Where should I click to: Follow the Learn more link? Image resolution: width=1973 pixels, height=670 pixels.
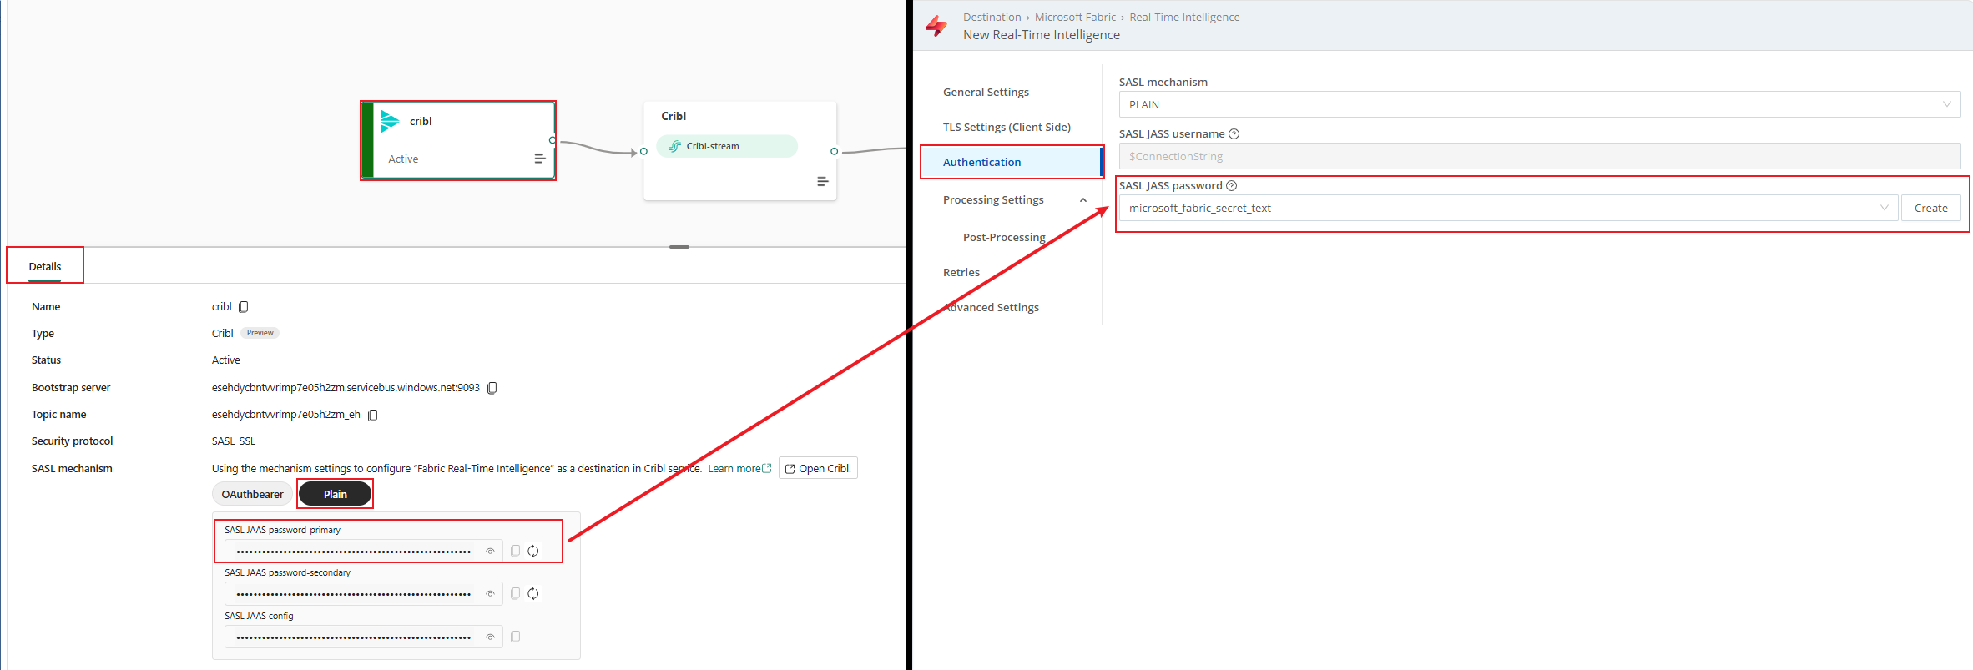pos(739,469)
